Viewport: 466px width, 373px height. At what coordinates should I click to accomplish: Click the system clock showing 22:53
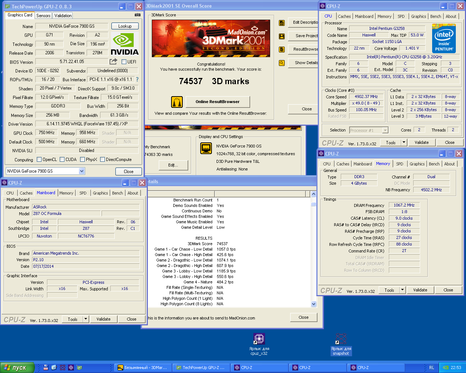[x=456, y=368]
